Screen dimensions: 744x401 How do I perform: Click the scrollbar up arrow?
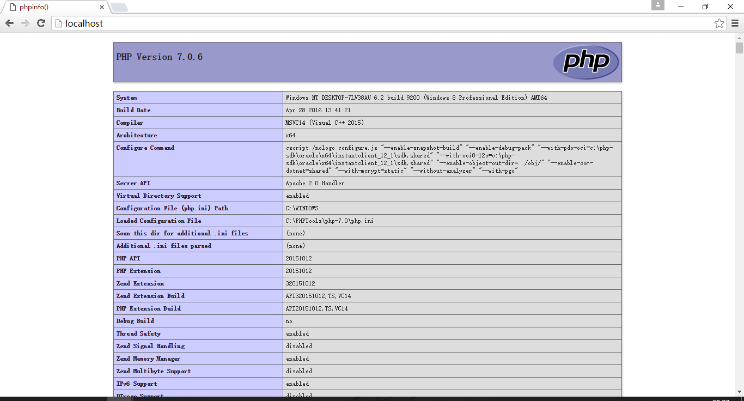739,38
